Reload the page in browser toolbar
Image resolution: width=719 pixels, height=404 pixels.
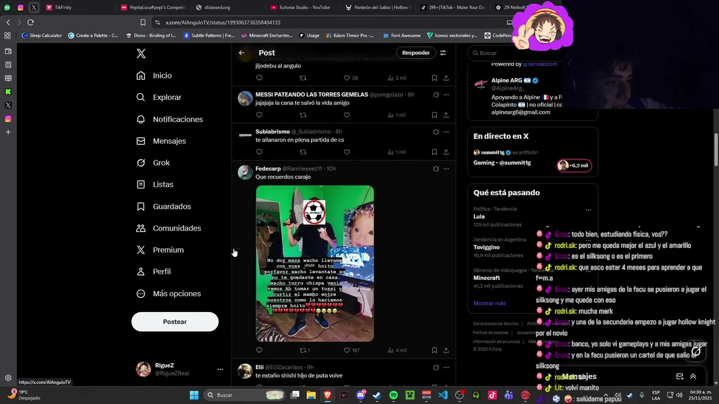pos(30,22)
